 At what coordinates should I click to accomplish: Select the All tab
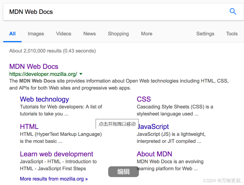pos(13,34)
